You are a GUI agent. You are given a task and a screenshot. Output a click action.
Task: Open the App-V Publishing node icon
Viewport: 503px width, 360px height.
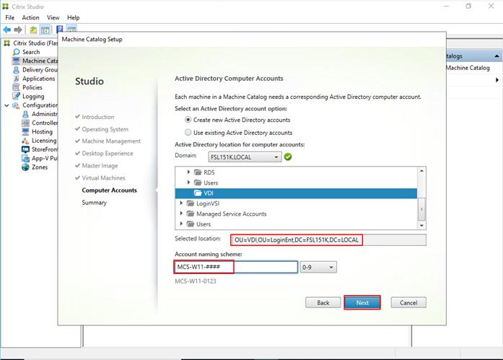click(26, 158)
